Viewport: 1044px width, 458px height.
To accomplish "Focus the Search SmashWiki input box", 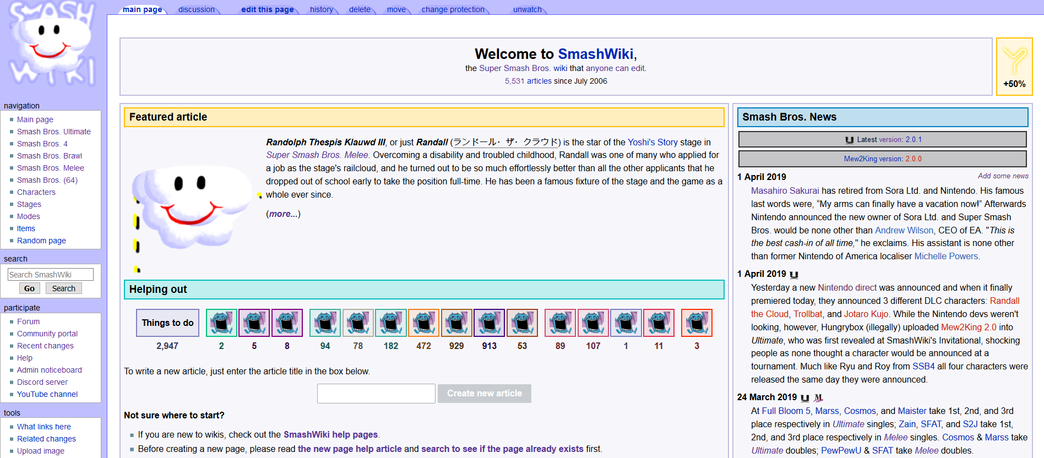I will (50, 275).
